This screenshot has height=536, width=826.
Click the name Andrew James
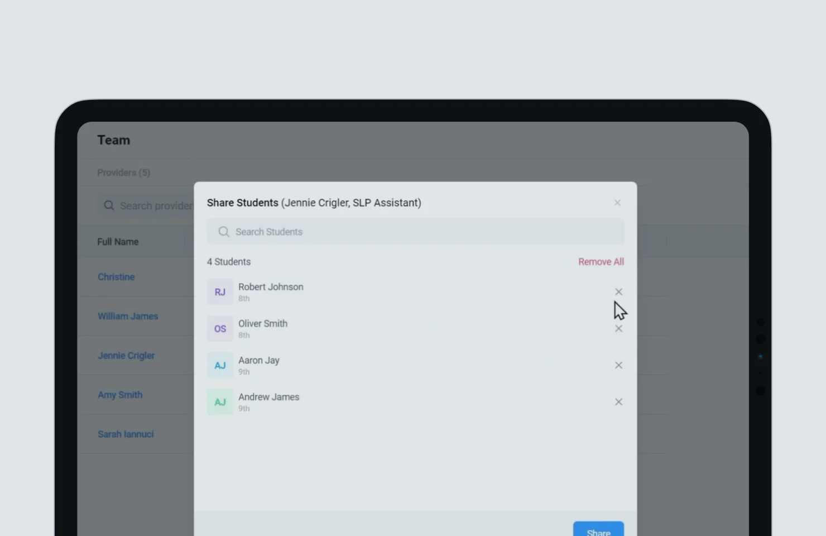[269, 397]
